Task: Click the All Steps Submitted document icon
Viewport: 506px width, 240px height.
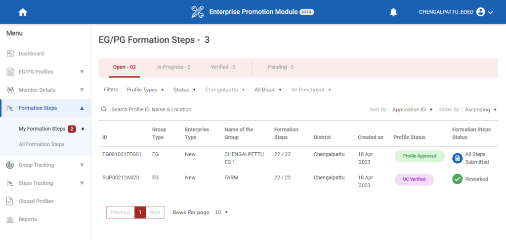Action: (x=457, y=158)
